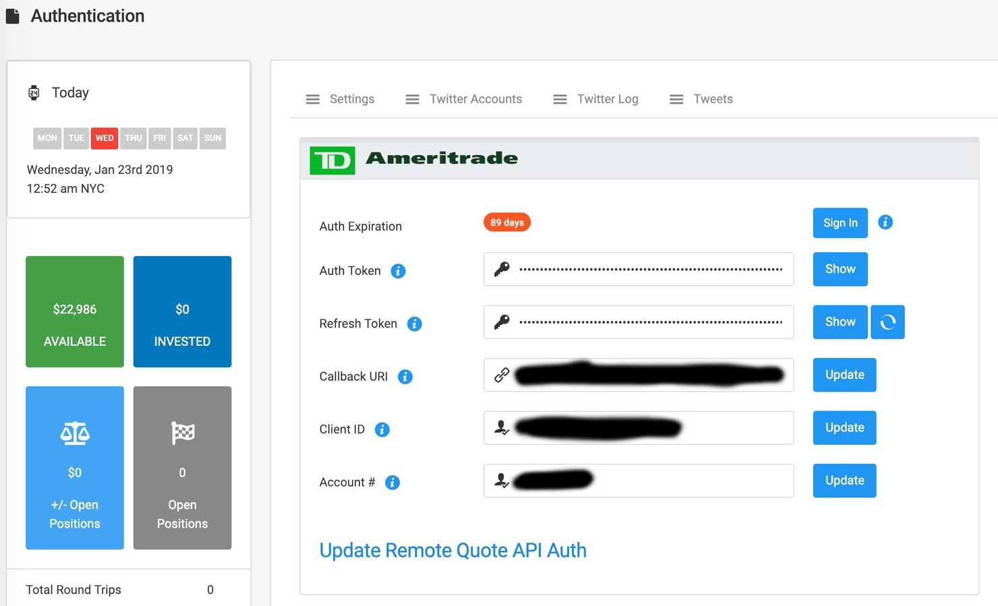Click the 89 days expiration badge

click(507, 222)
